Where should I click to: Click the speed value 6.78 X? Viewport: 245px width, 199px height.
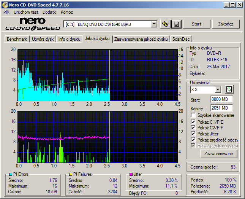pyautogui.click(x=230, y=192)
